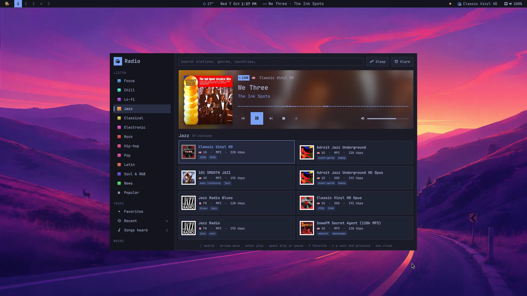Select the Focus category
527x296 pixels.
pyautogui.click(x=142, y=81)
